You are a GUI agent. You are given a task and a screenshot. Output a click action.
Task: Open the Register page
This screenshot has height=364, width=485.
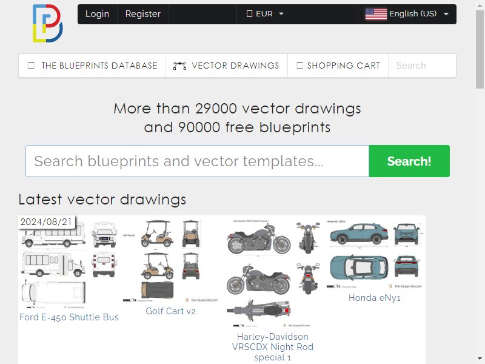pos(143,14)
